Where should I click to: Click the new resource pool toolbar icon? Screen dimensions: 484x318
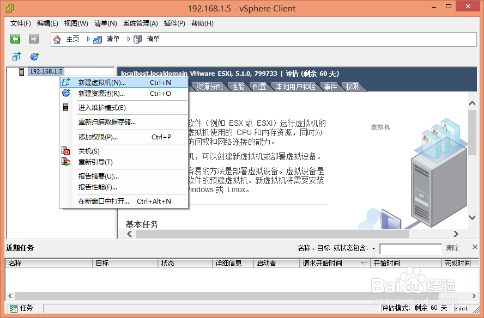click(x=34, y=57)
